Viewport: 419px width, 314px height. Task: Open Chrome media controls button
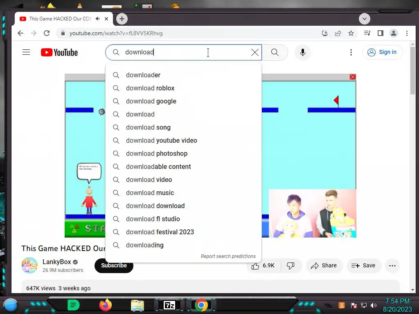367,33
